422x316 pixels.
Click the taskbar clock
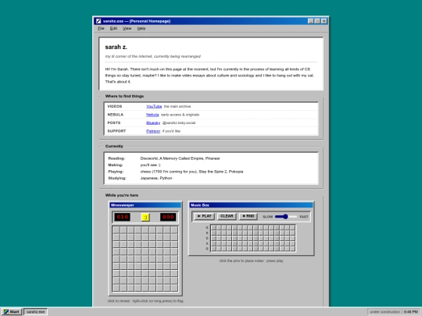tap(411, 311)
